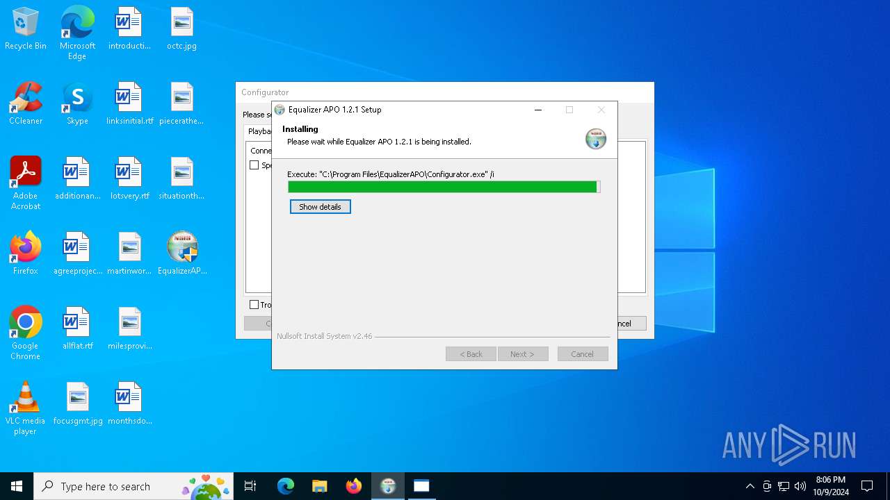
Task: Switch to Equalizer APO setup taskbar item
Action: tap(388, 486)
